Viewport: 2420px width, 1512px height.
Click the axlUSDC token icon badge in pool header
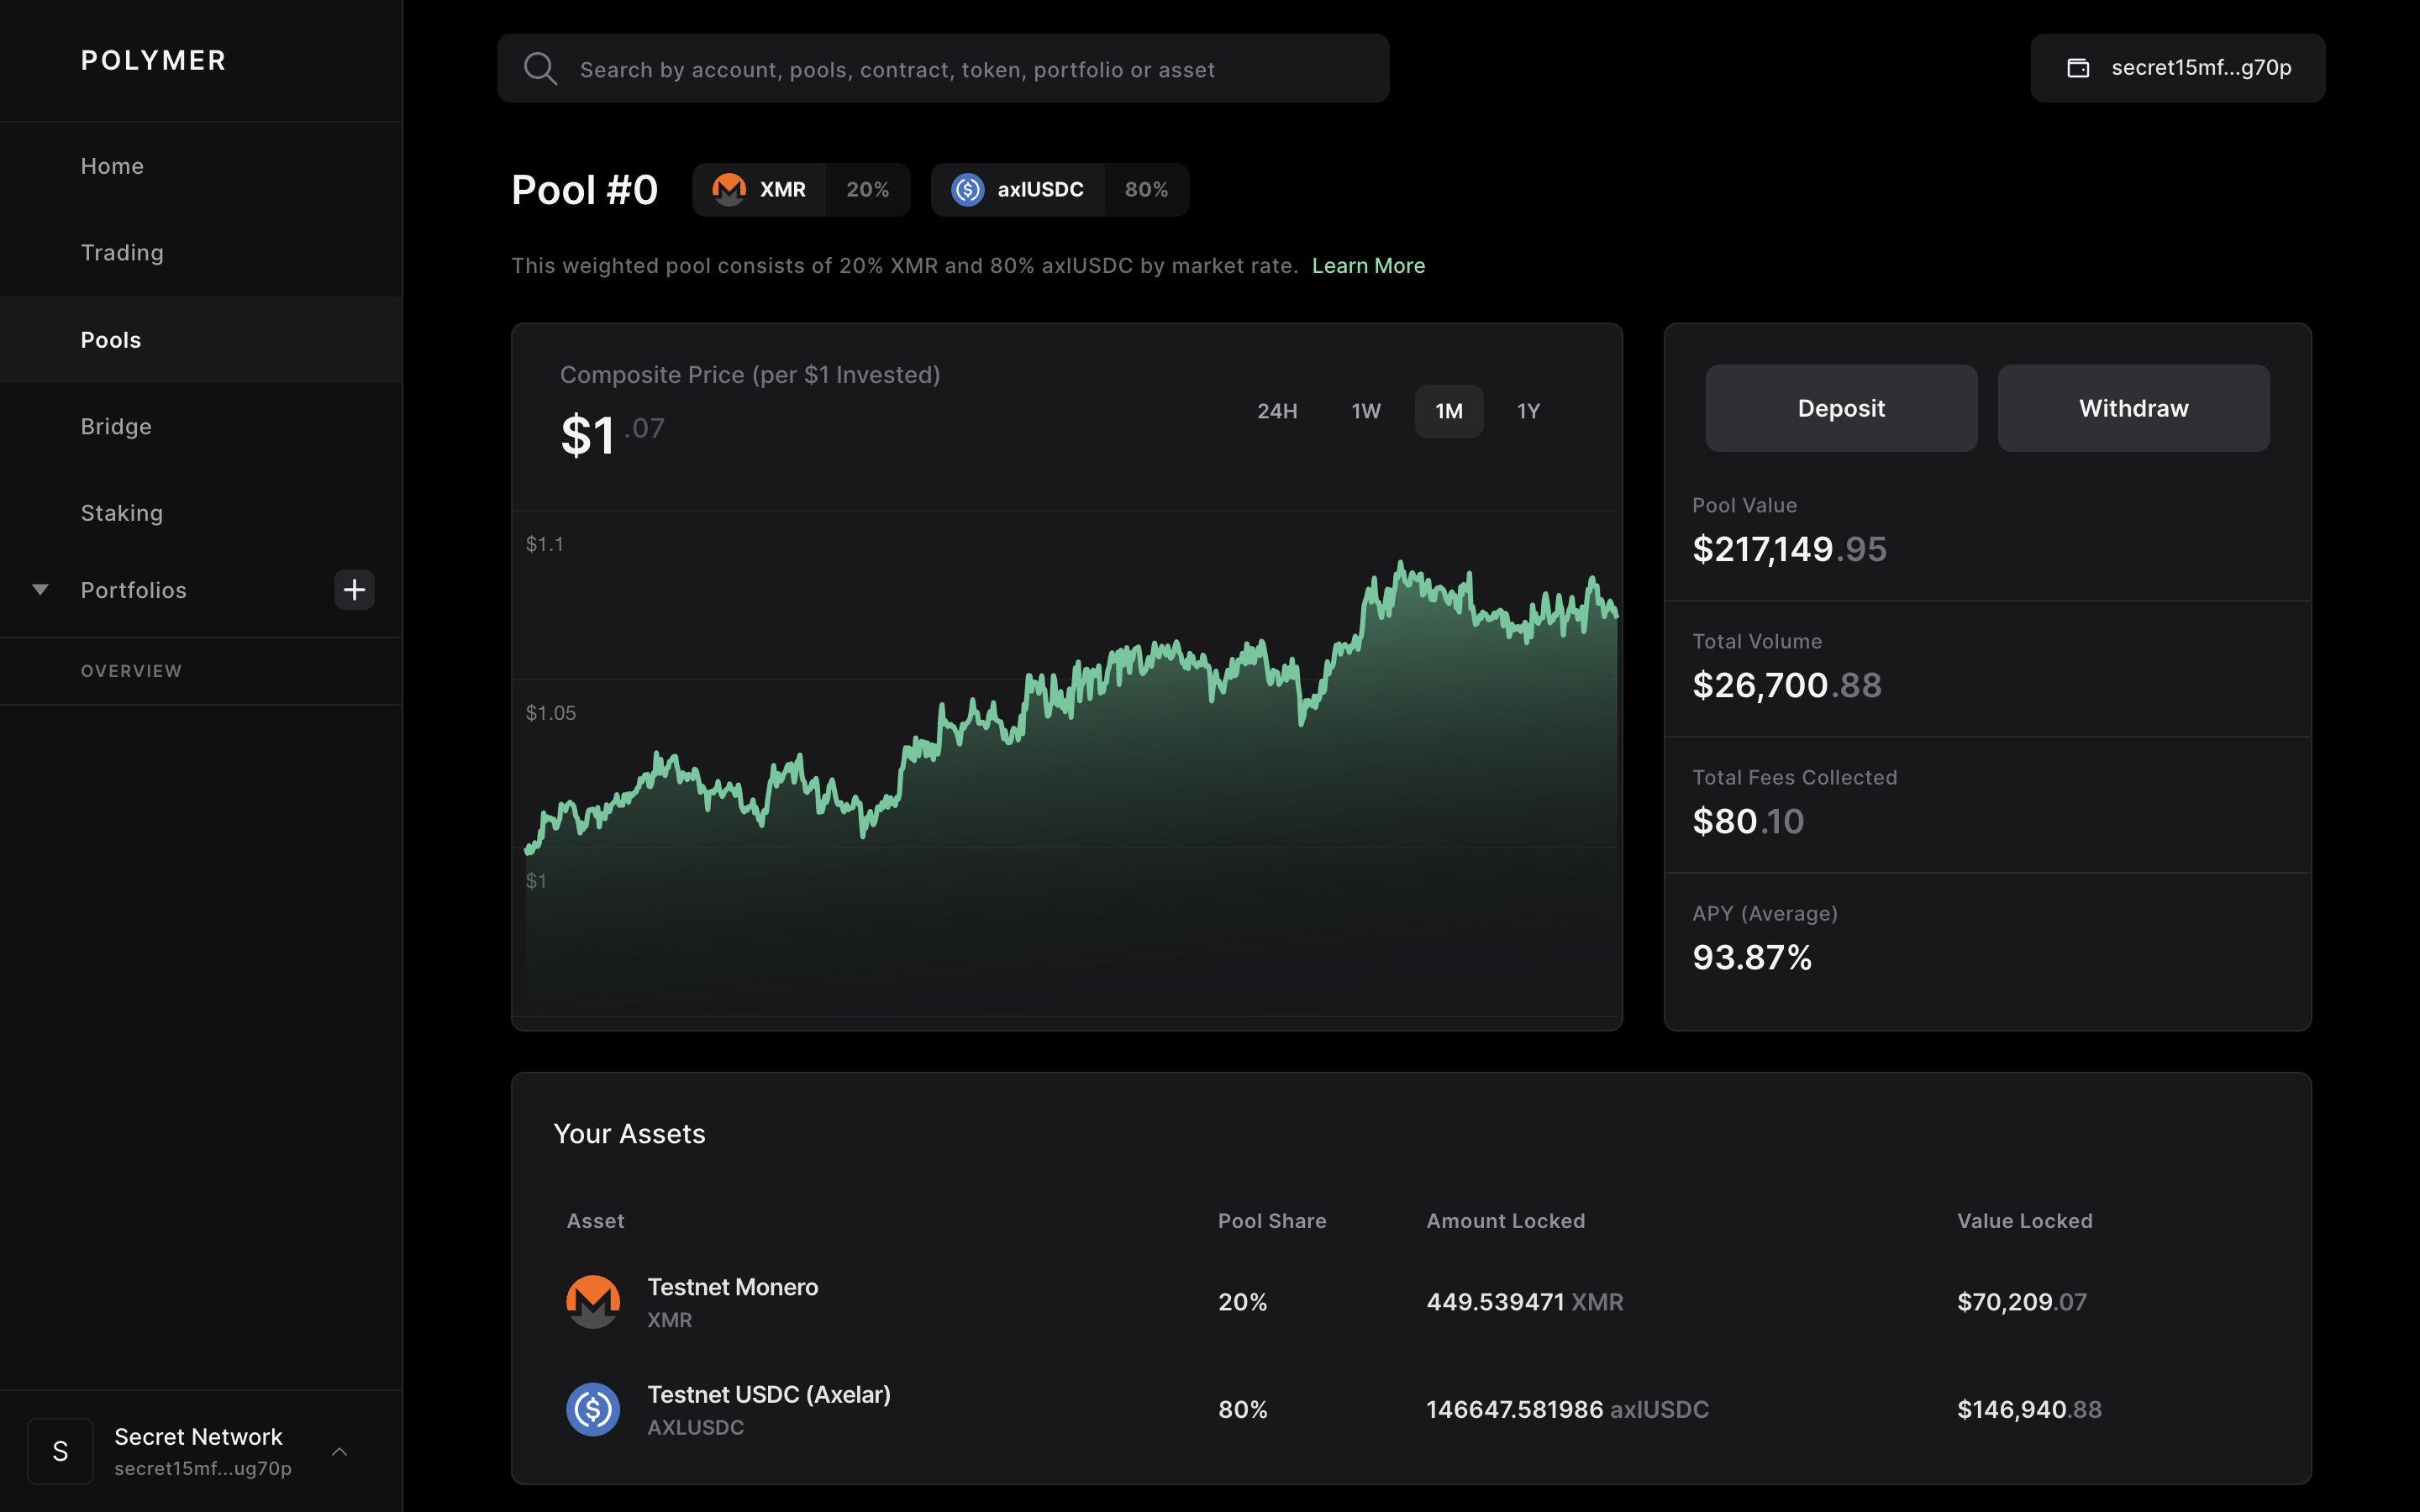pos(967,189)
